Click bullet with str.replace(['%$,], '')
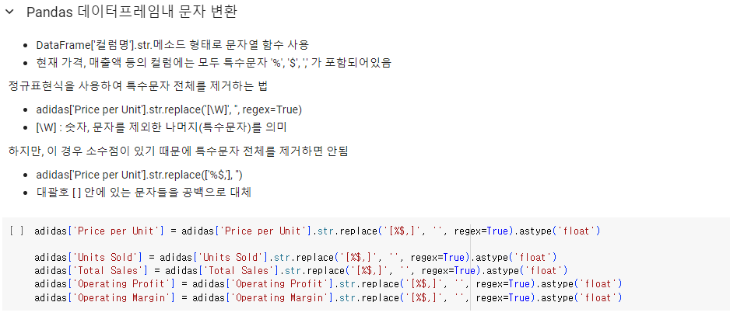This screenshot has height=316, width=730. [139, 175]
